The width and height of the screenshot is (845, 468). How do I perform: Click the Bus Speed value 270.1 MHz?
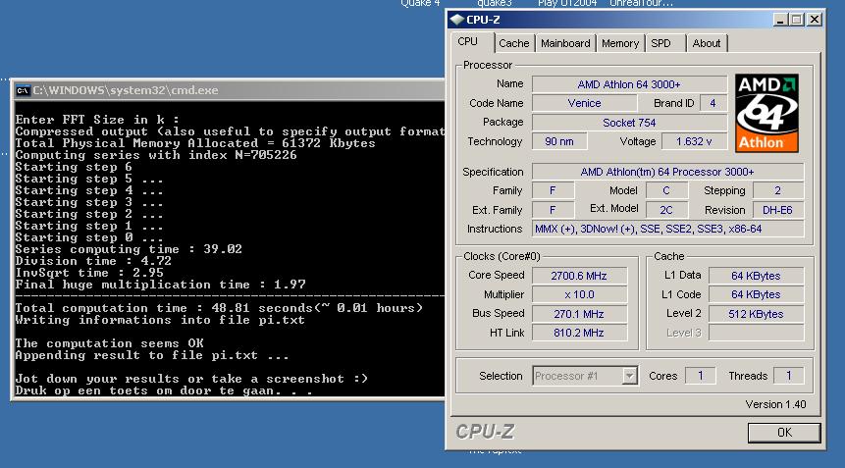point(579,314)
